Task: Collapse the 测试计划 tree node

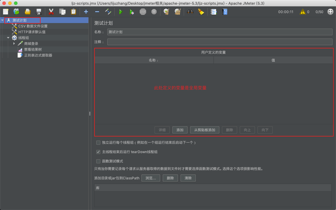Action: point(2,20)
